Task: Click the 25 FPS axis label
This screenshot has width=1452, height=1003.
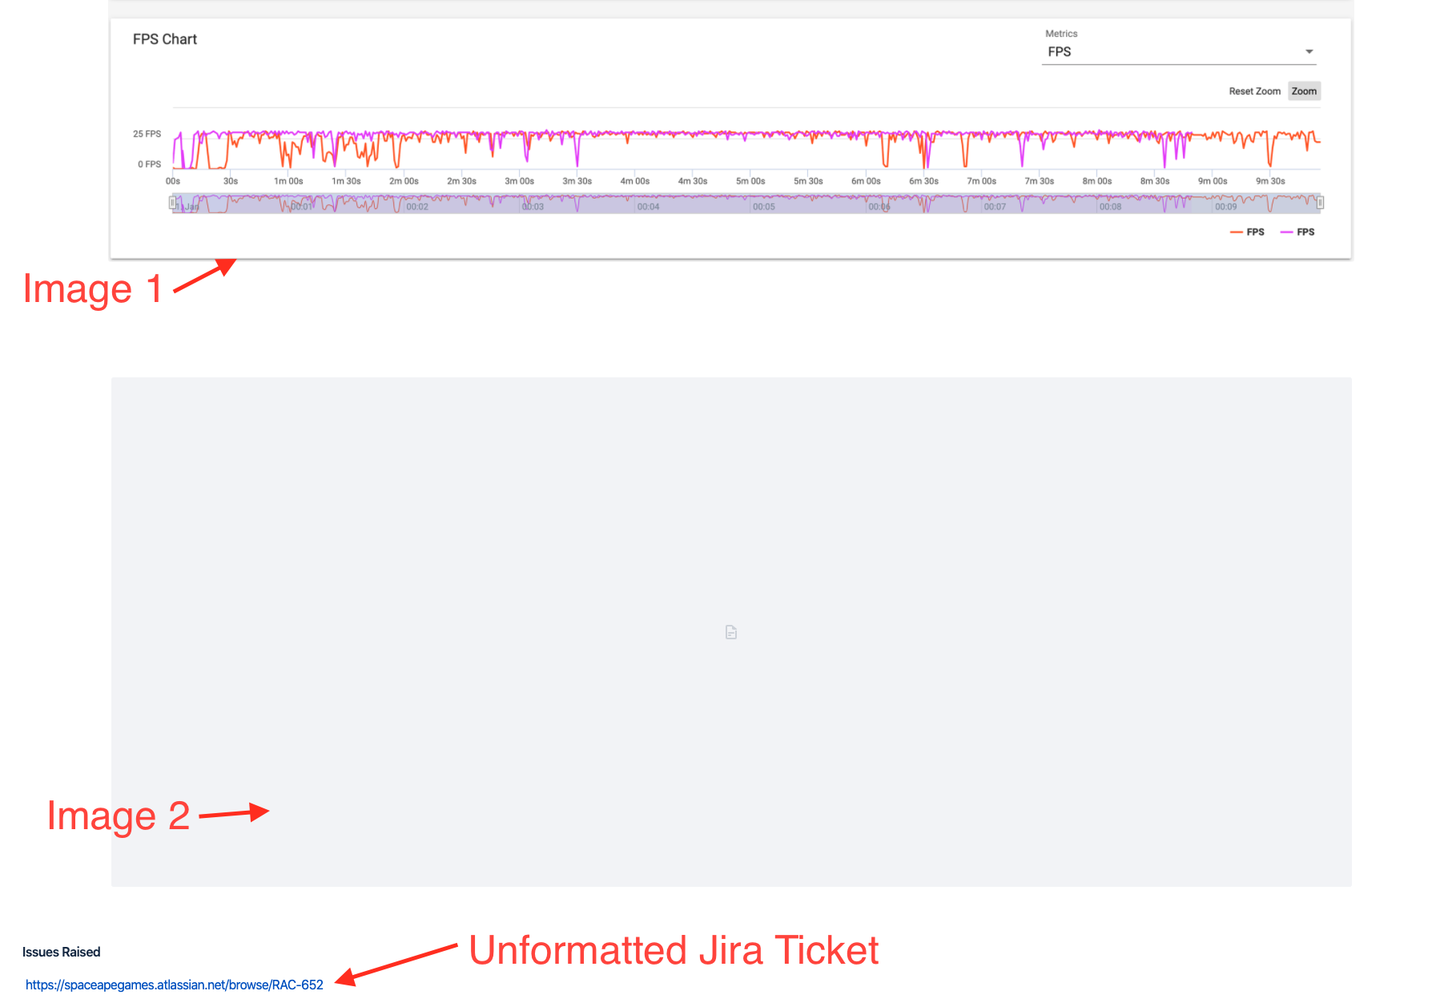Action: (x=147, y=134)
